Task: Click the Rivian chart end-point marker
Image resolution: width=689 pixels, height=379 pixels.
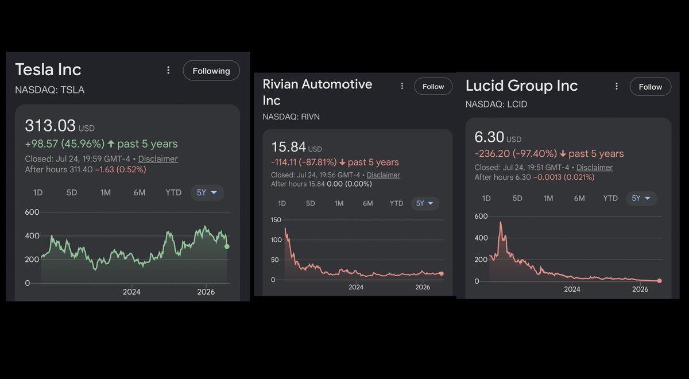Action: tap(441, 274)
